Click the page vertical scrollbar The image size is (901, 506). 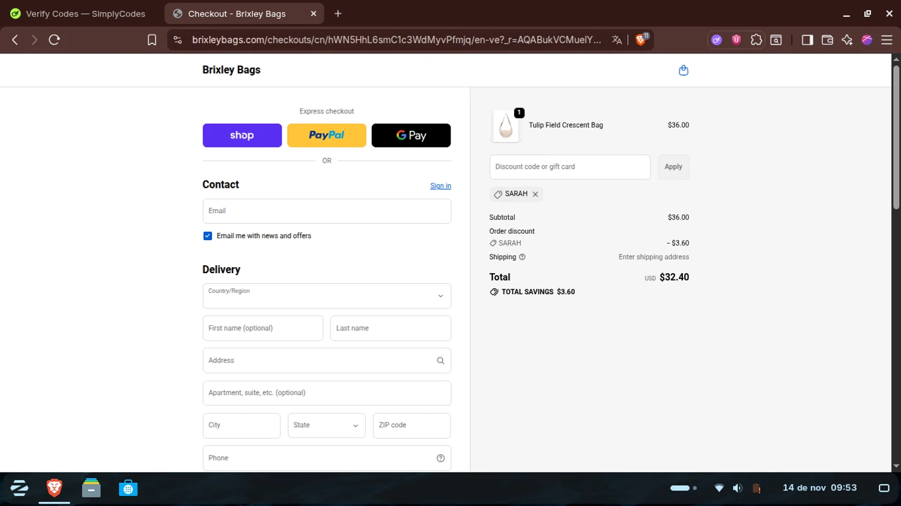896,138
